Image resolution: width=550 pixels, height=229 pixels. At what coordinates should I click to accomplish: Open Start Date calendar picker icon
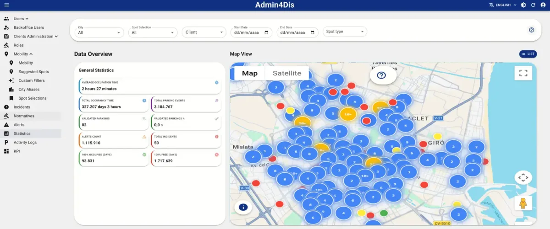(267, 33)
